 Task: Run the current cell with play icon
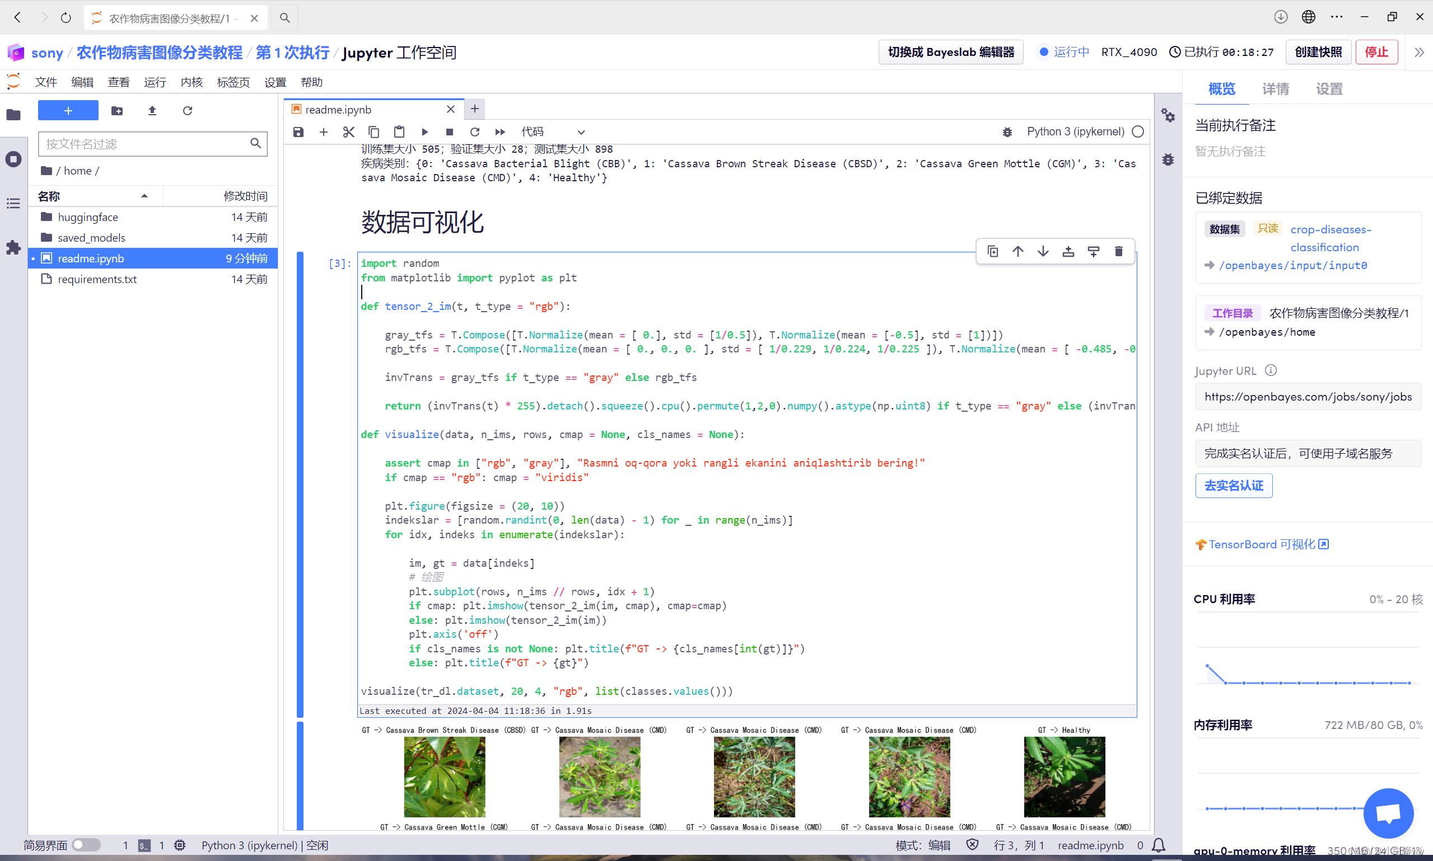[425, 131]
